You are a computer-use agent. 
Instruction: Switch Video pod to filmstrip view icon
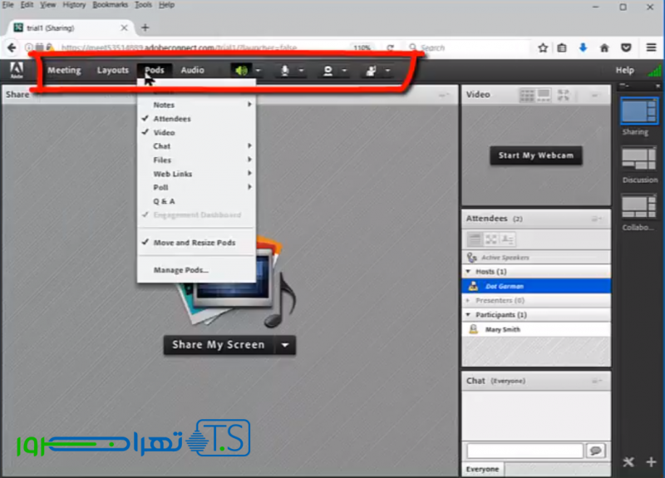coord(544,96)
